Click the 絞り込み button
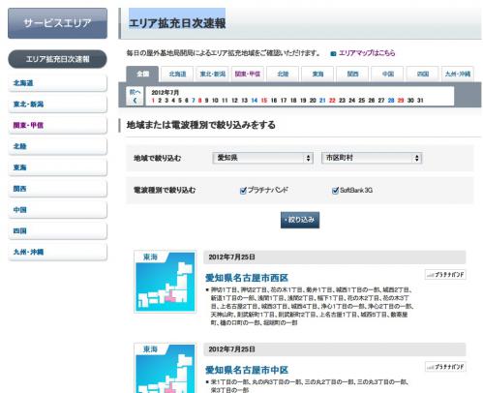Screen dimensions: 483x393 (300, 220)
